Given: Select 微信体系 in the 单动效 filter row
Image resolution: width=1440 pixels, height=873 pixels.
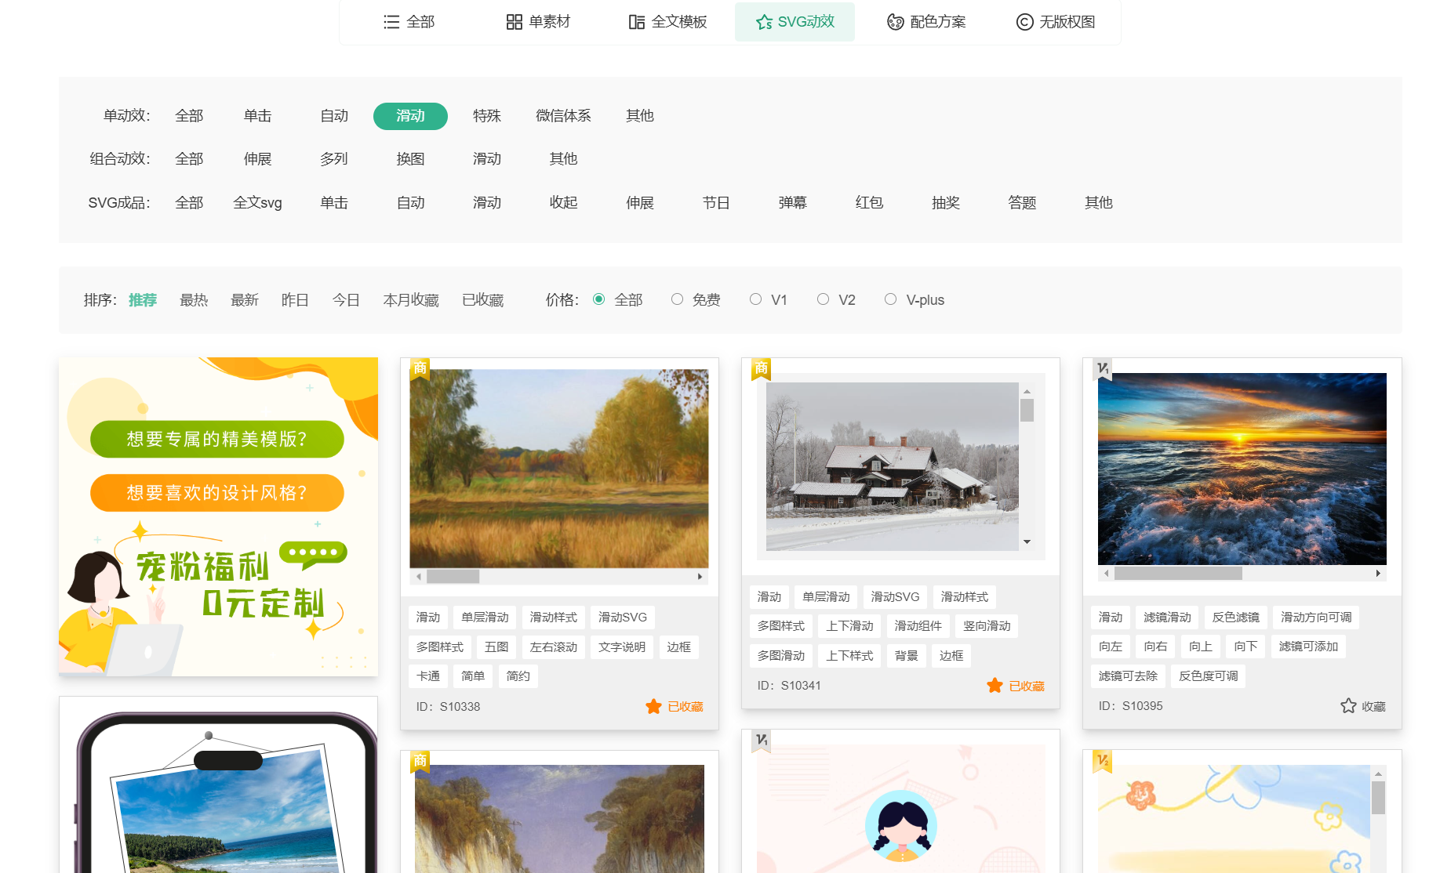Looking at the screenshot, I should (x=563, y=116).
